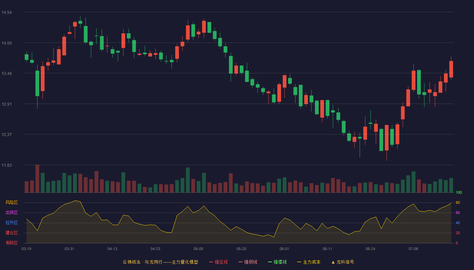Click the green 100 indicator axis value

tap(459, 193)
